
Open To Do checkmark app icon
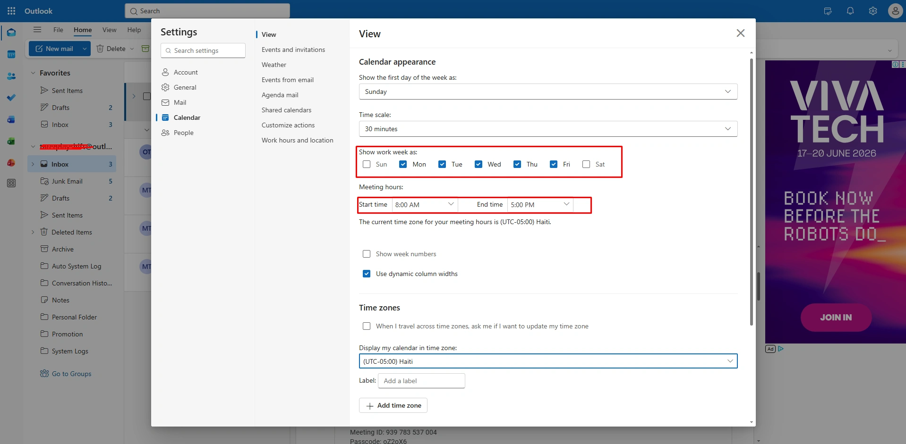point(11,98)
